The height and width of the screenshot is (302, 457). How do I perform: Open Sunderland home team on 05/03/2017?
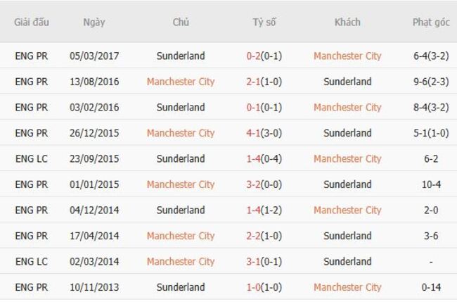(181, 56)
